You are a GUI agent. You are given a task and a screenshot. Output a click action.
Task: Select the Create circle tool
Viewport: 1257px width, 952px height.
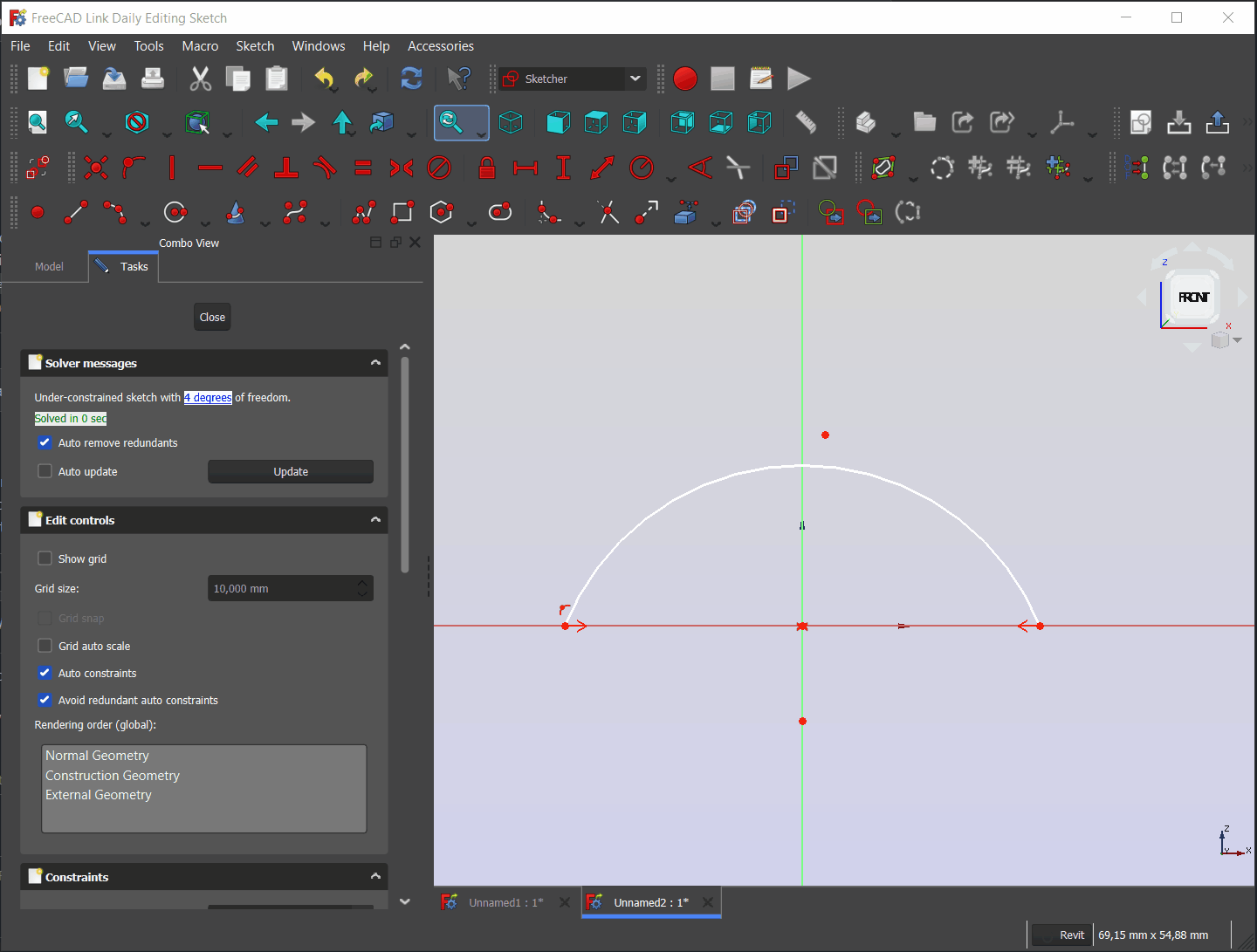click(175, 212)
